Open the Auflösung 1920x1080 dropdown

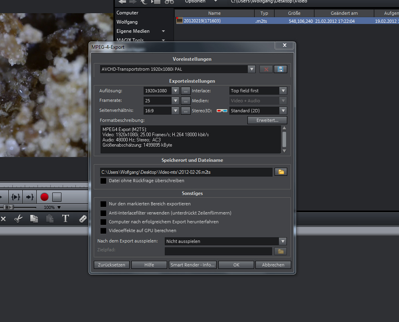(175, 91)
